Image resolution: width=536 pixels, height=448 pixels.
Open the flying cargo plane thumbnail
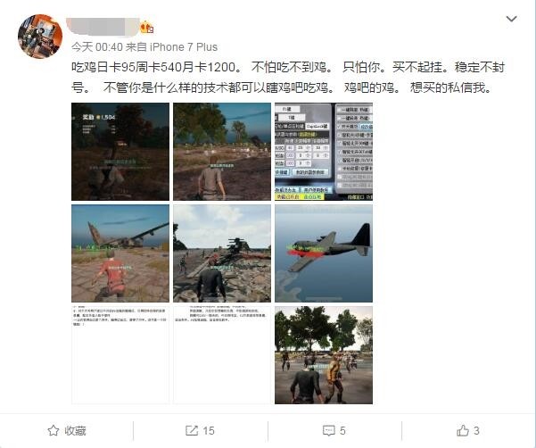click(324, 253)
